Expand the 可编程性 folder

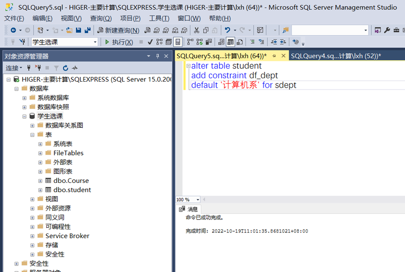point(32,227)
